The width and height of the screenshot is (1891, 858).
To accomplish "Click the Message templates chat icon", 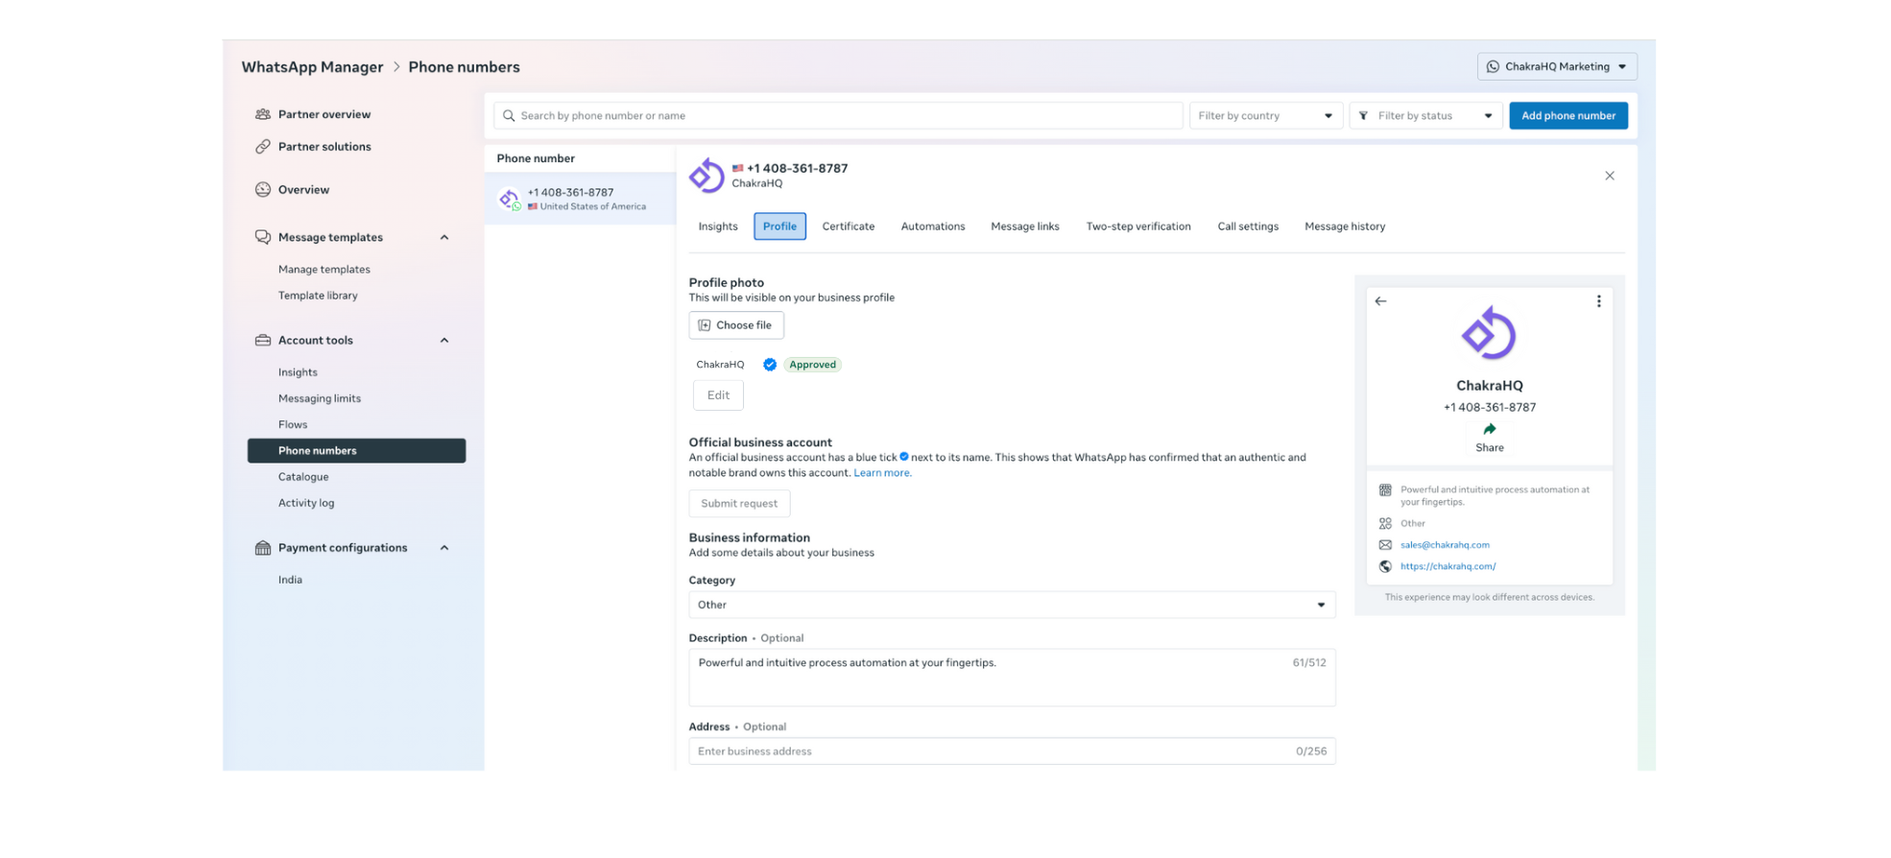I will tap(262, 237).
